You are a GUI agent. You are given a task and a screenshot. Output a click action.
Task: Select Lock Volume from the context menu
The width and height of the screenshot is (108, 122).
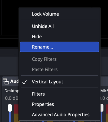click(x=59, y=14)
